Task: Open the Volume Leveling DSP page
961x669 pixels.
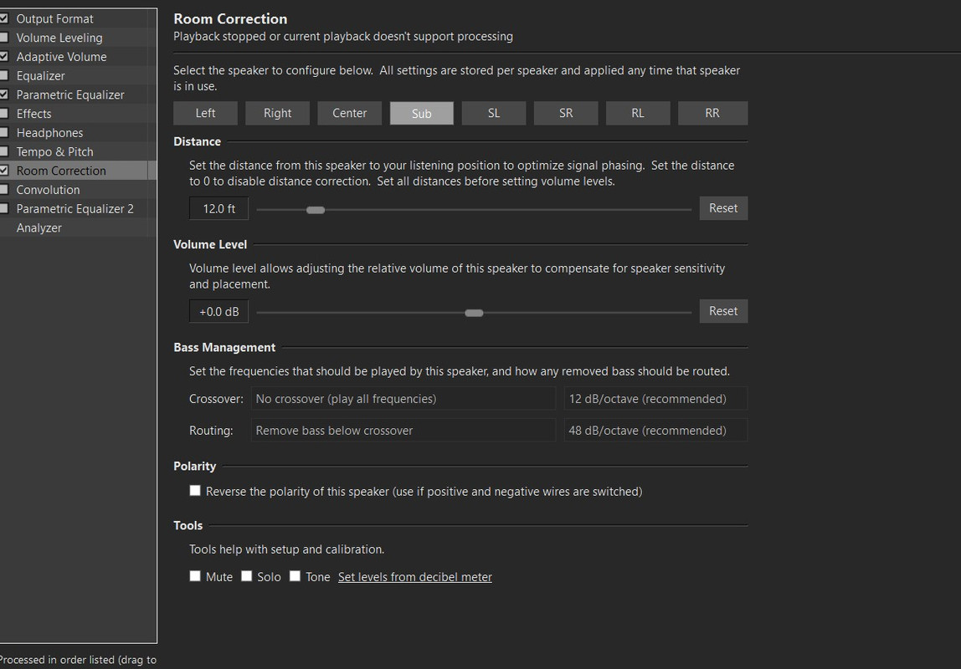Action: click(x=59, y=38)
